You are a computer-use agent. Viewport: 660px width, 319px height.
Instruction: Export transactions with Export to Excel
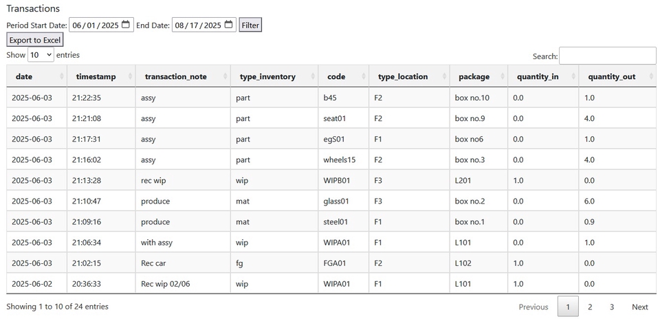click(35, 41)
